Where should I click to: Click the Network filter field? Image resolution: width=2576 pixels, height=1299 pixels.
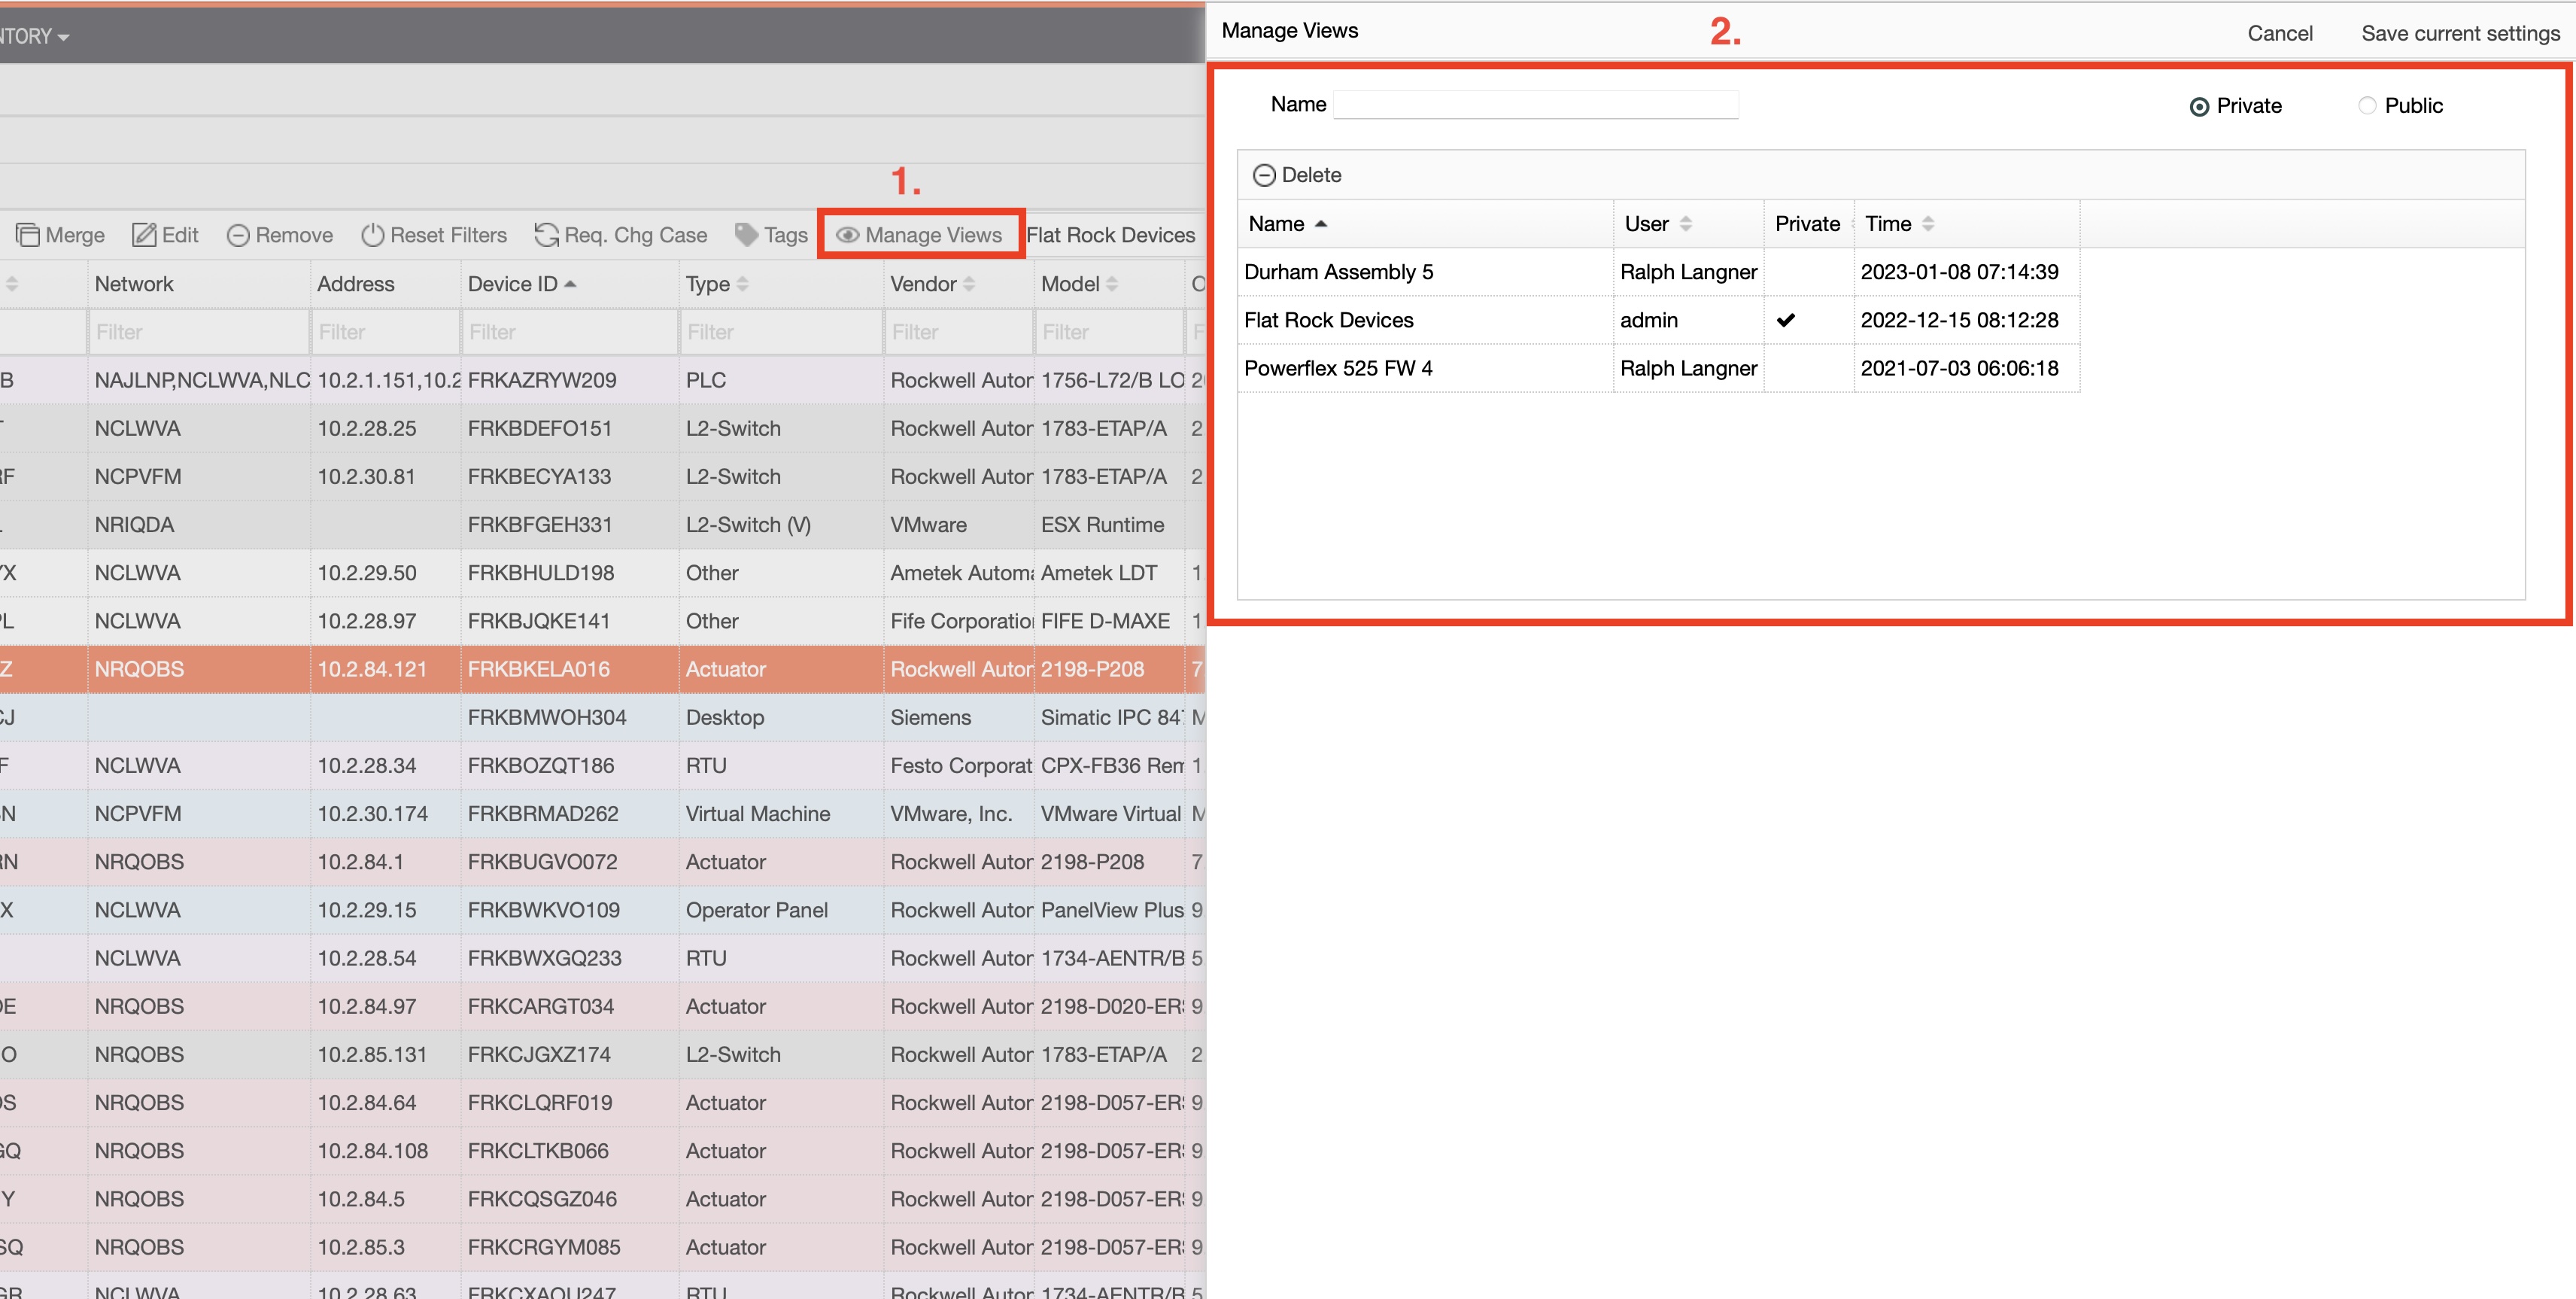coord(199,332)
